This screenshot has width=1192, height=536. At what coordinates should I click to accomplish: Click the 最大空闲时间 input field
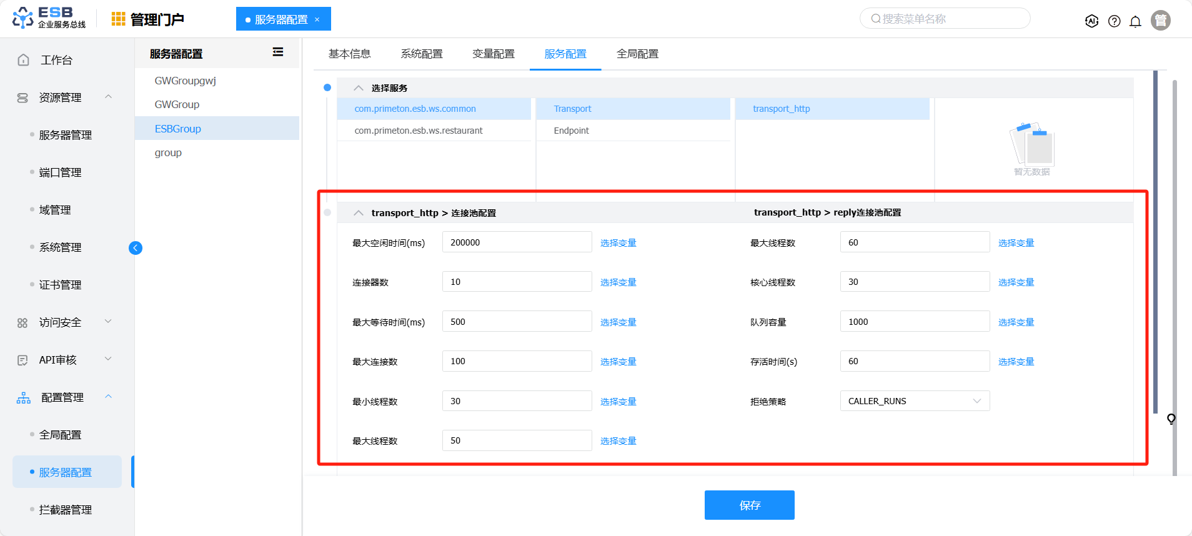point(517,242)
